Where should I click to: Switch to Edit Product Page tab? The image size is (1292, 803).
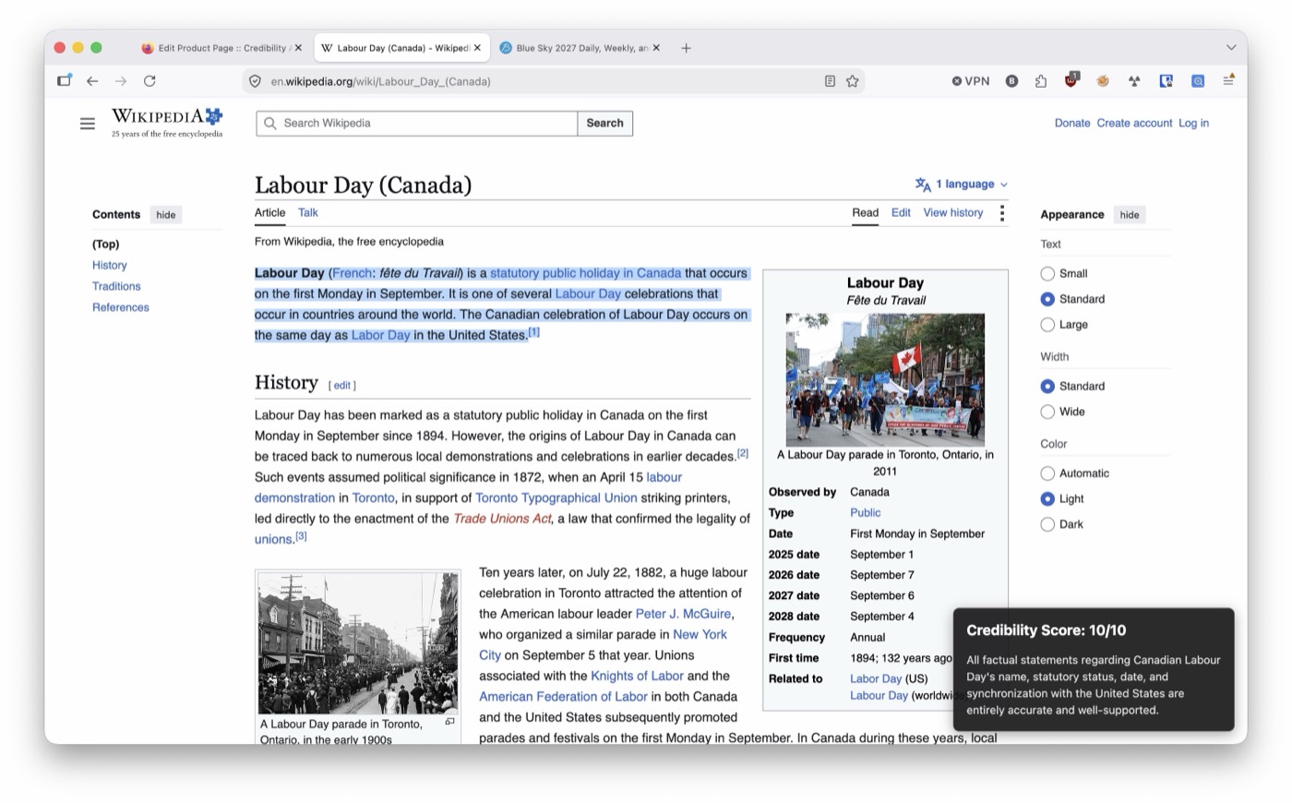(221, 48)
